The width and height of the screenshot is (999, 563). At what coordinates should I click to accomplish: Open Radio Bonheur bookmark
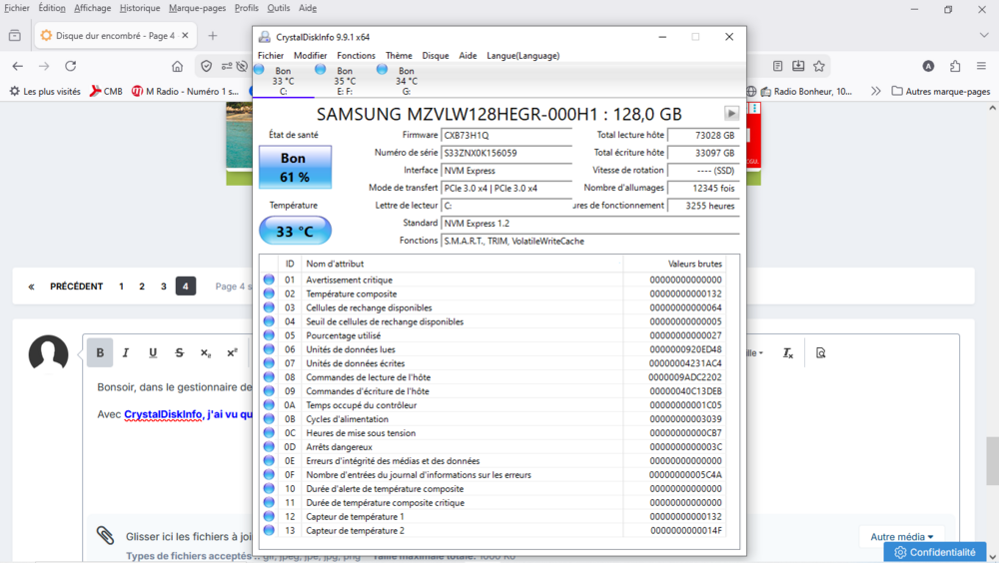[x=806, y=91]
